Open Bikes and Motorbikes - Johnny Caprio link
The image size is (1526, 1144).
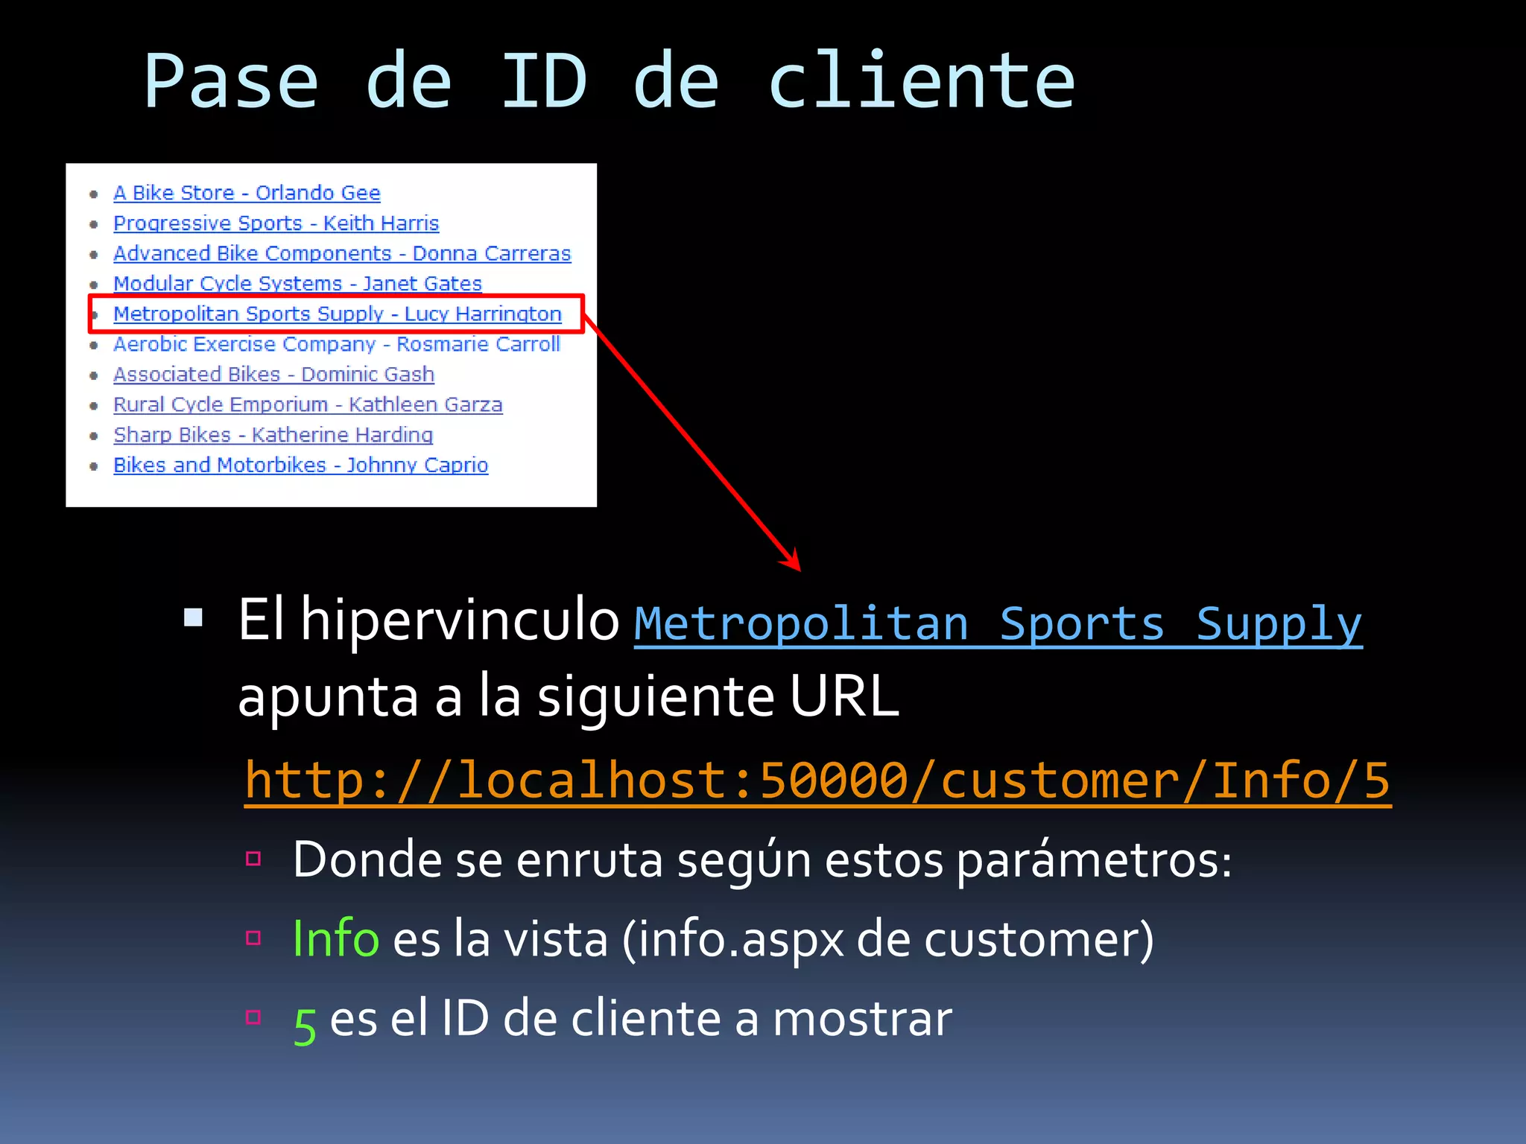tap(300, 465)
